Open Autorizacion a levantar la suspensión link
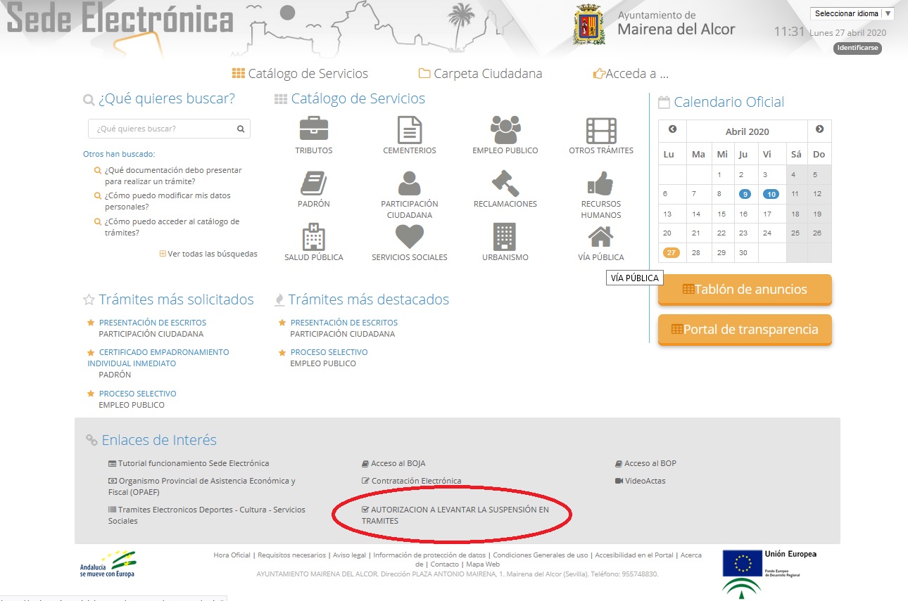Screen dimensions: 908x601 point(455,515)
